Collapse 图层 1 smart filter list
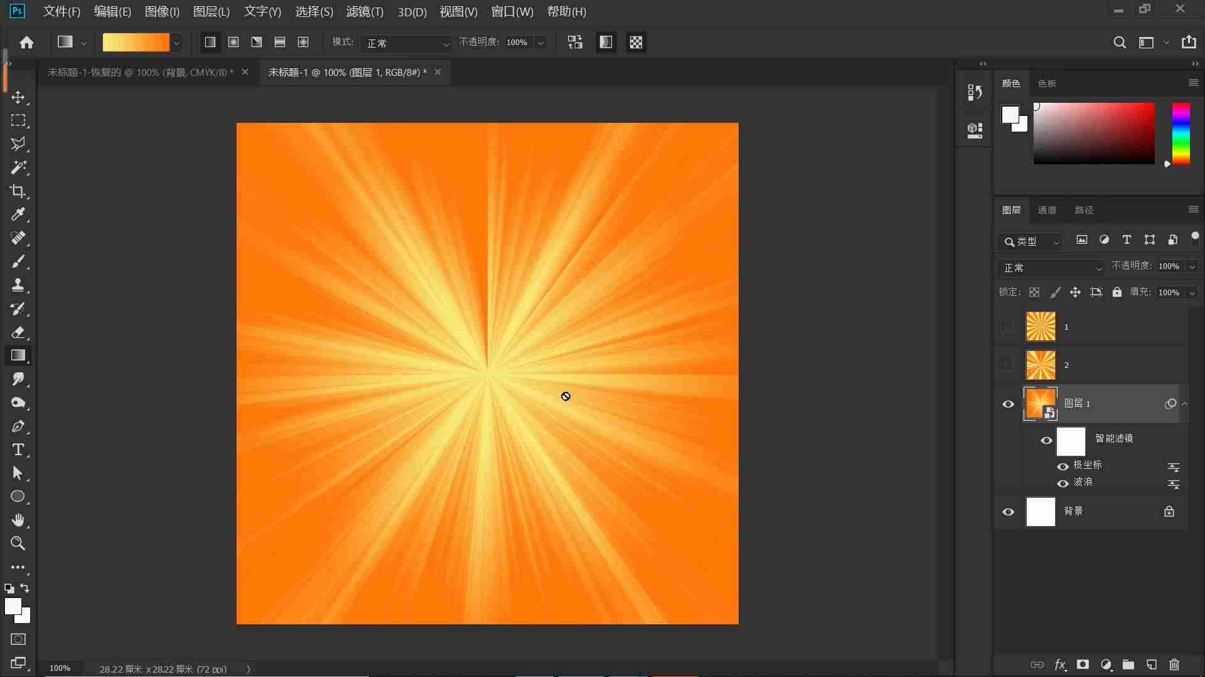Viewport: 1205px width, 677px height. (1185, 404)
